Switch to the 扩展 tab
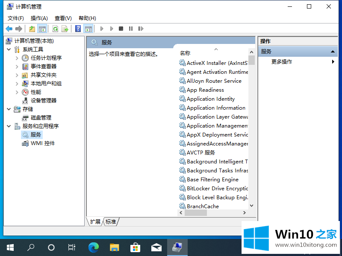Image resolution: width=342 pixels, height=256 pixels. 95,222
